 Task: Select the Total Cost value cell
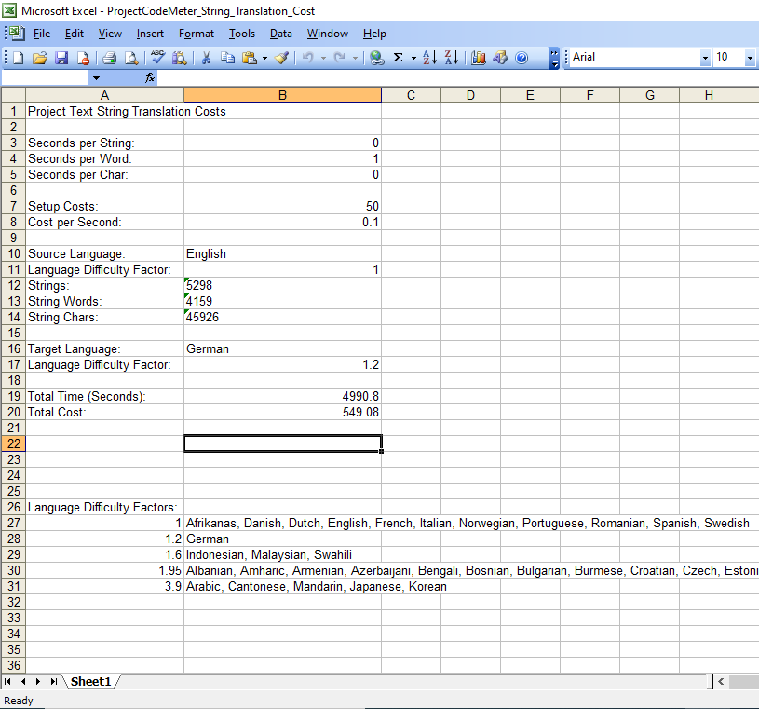coord(282,412)
